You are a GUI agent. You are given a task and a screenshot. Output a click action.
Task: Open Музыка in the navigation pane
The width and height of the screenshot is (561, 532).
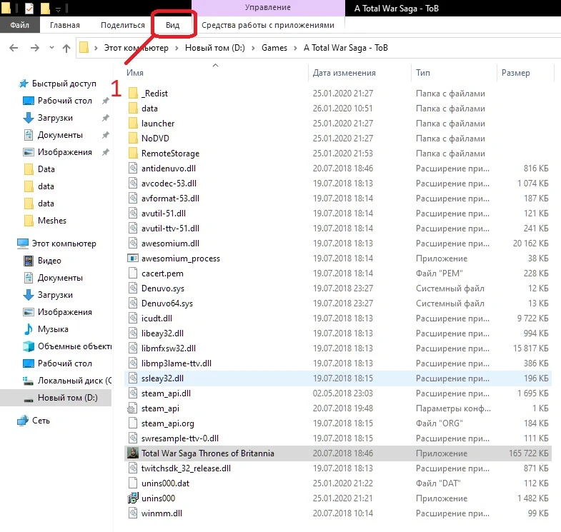53,329
